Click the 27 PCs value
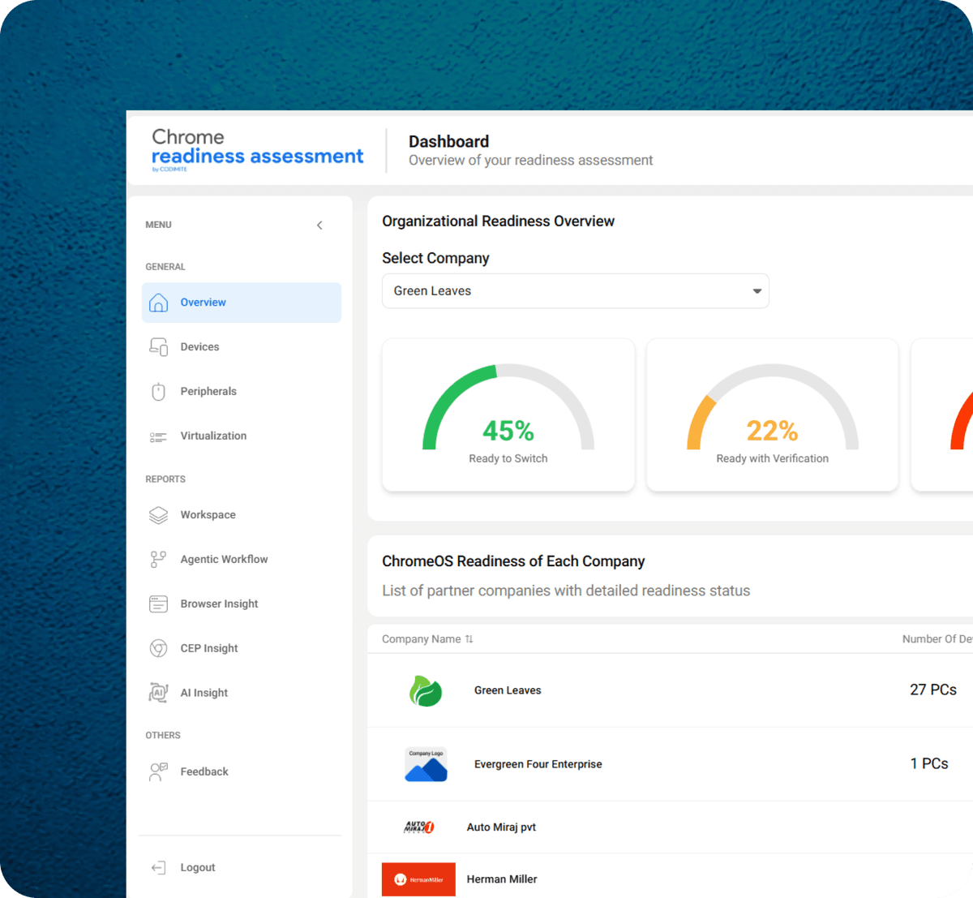This screenshot has width=973, height=898. pos(933,690)
